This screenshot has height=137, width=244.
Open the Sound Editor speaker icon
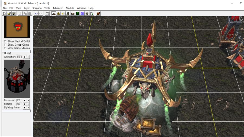click(x=63, y=14)
